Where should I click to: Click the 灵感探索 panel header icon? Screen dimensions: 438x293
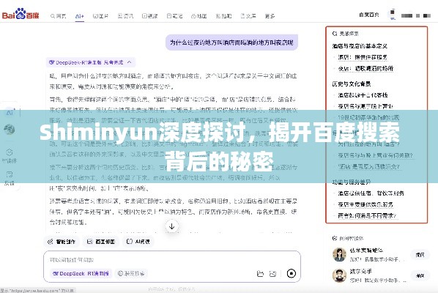335,34
